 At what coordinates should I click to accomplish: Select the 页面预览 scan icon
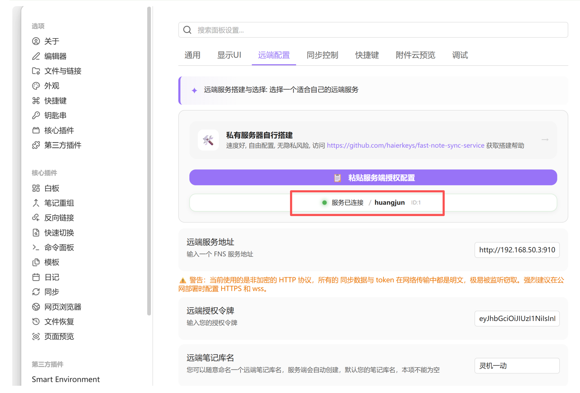tap(36, 336)
